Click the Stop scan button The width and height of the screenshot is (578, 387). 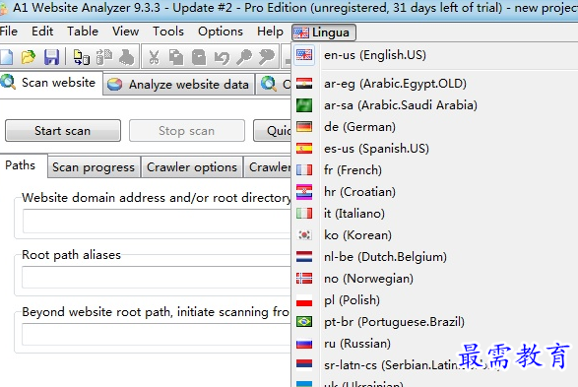[x=186, y=130]
